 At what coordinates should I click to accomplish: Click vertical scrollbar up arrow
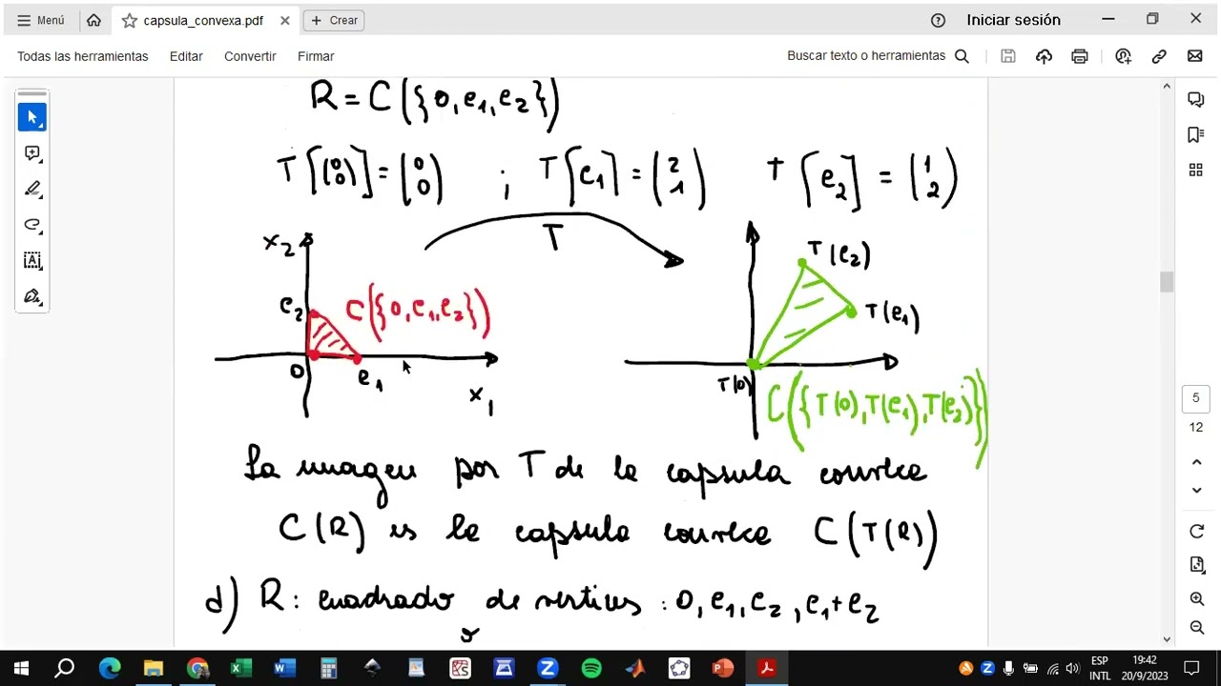click(x=1167, y=87)
